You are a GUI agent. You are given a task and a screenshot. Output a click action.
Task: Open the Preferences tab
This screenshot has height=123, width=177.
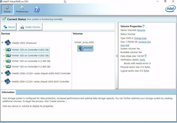point(22,9)
